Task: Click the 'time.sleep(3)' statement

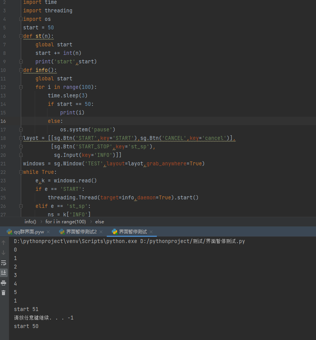Action: (x=68, y=96)
